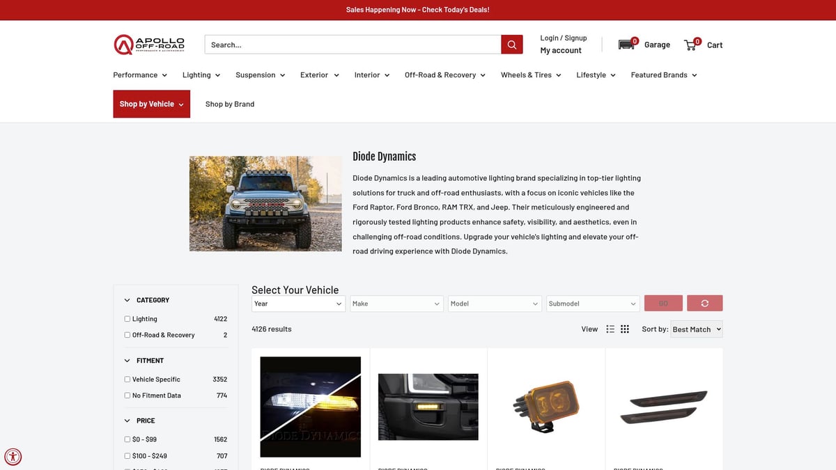836x470 pixels.
Task: Open the accessibility widget icon
Action: (x=13, y=457)
